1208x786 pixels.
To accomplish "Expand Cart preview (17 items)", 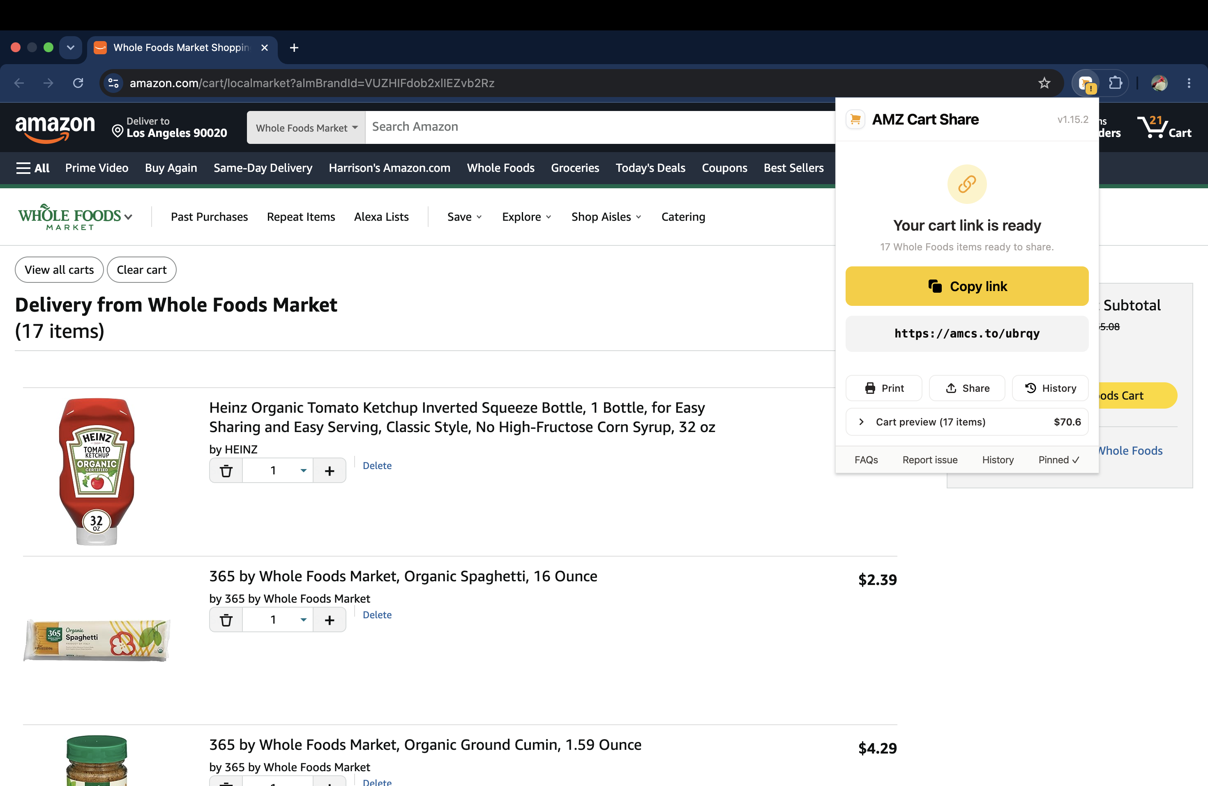I will [967, 422].
